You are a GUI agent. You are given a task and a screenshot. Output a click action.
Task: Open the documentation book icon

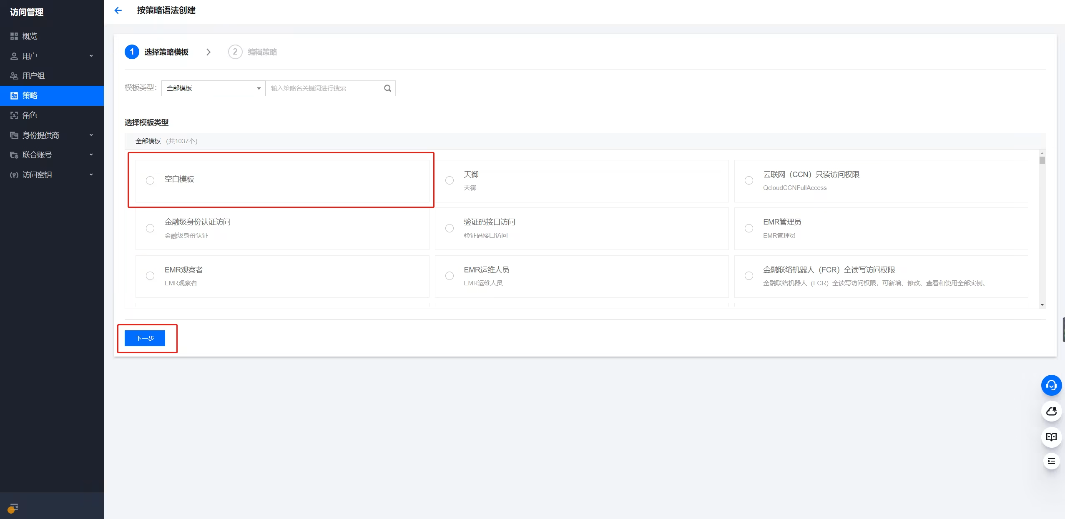click(x=1051, y=437)
